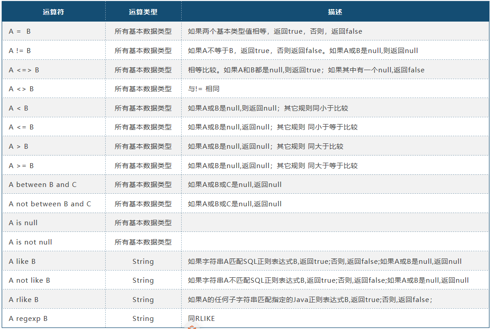Click String type in the 'A like B' row

point(143,262)
